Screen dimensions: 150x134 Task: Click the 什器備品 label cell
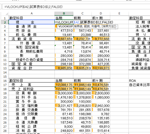pyautogui.click(x=32, y=43)
